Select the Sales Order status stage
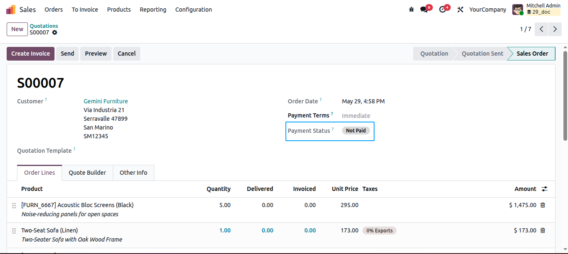 [x=532, y=54]
